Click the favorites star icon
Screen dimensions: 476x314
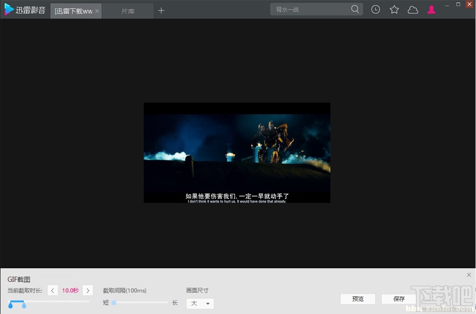click(x=394, y=9)
